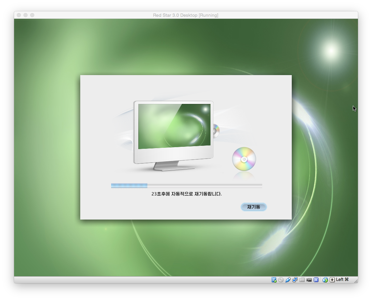This screenshot has height=300, width=372.
Task: Toggle the video capture camera icon
Action: [309, 280]
